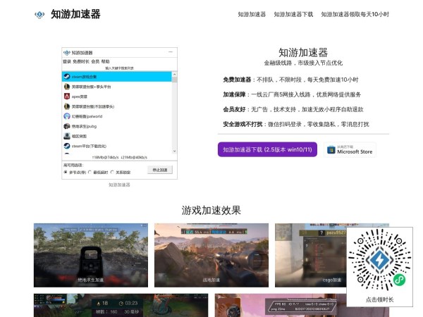Select the steam游戏合集 row text
The width and height of the screenshot is (423, 317).
pos(84,77)
